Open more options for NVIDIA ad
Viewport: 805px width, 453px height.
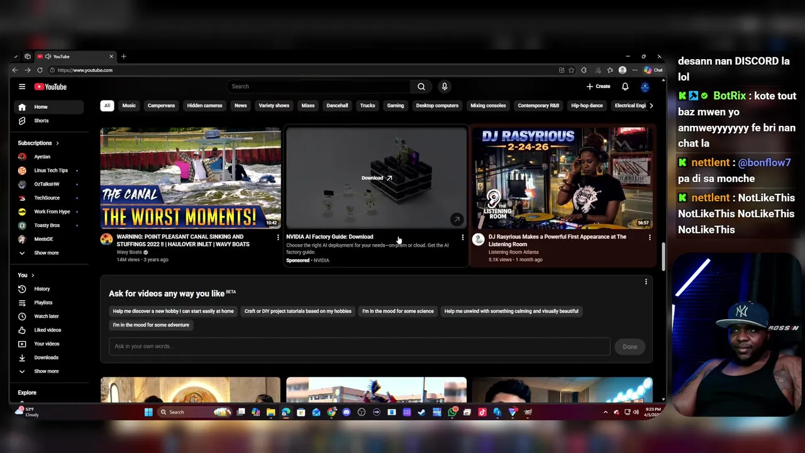pos(463,238)
